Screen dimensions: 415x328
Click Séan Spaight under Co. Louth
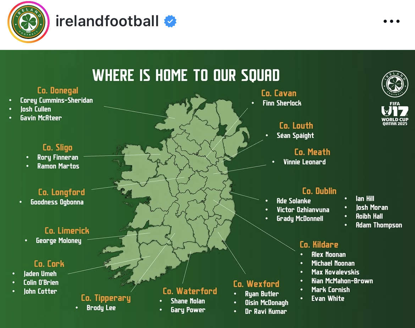pos(295,135)
